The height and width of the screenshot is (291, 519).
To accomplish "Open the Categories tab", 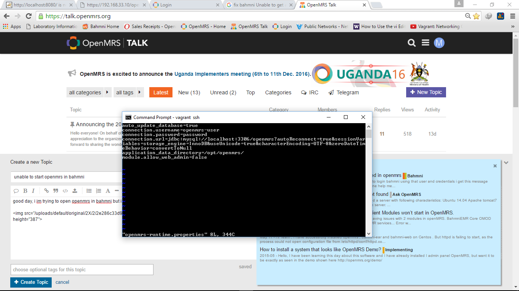I will click(x=278, y=92).
